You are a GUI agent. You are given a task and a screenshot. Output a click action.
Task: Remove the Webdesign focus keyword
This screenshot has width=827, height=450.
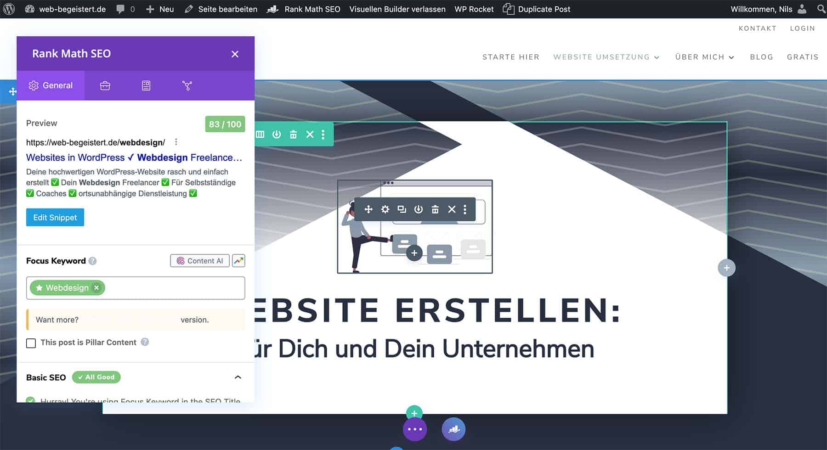coord(96,287)
